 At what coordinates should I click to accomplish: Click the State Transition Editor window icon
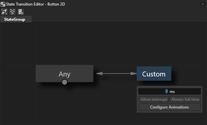[3, 4]
